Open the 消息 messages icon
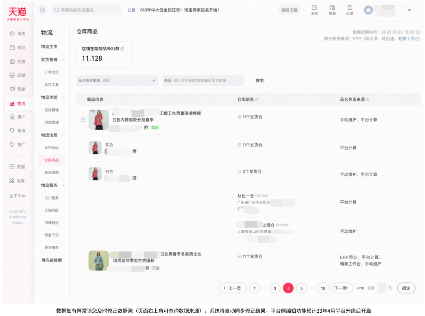 [314, 10]
